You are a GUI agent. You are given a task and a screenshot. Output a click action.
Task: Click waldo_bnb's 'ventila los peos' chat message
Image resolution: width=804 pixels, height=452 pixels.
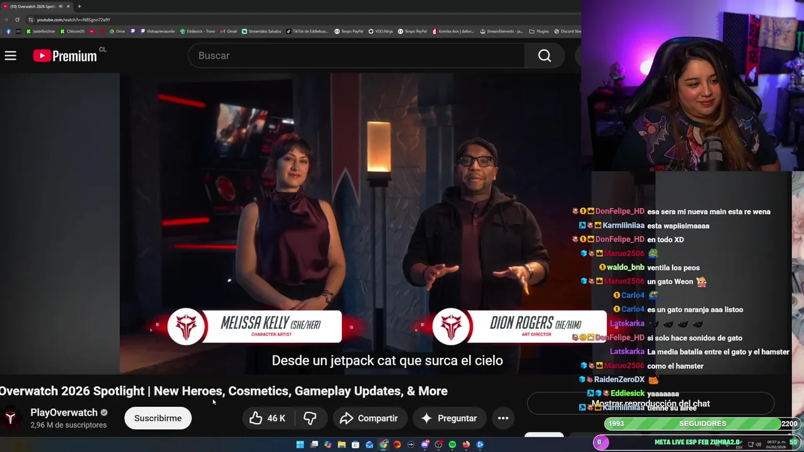pos(673,267)
